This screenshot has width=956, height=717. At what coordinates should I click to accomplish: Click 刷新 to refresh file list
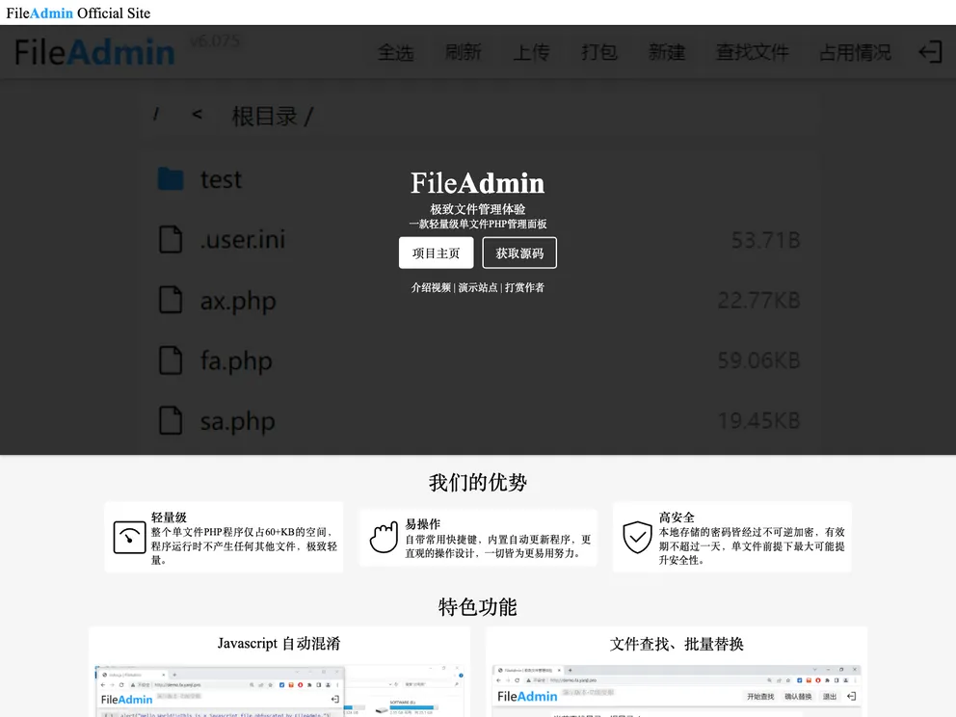click(464, 54)
